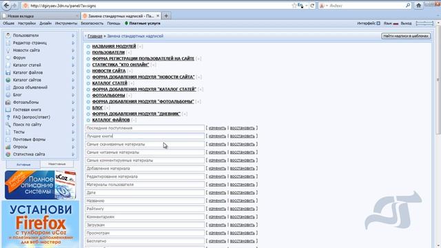
Task: Click the Polls chart icon
Action: (8, 147)
